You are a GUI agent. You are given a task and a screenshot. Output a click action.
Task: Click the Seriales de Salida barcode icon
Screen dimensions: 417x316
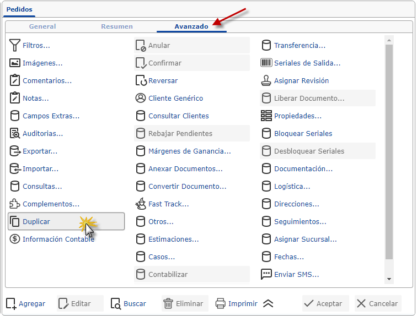click(x=266, y=63)
